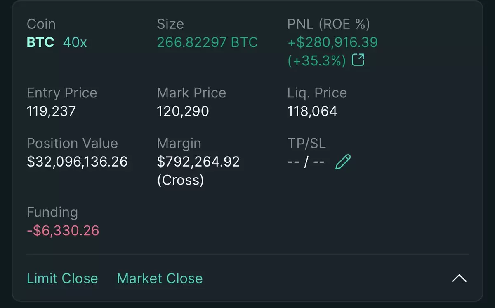Click the 120,290 mark price

tap(183, 111)
